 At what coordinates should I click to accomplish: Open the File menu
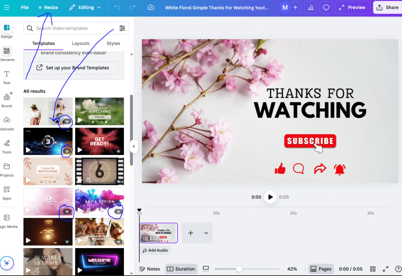(24, 7)
